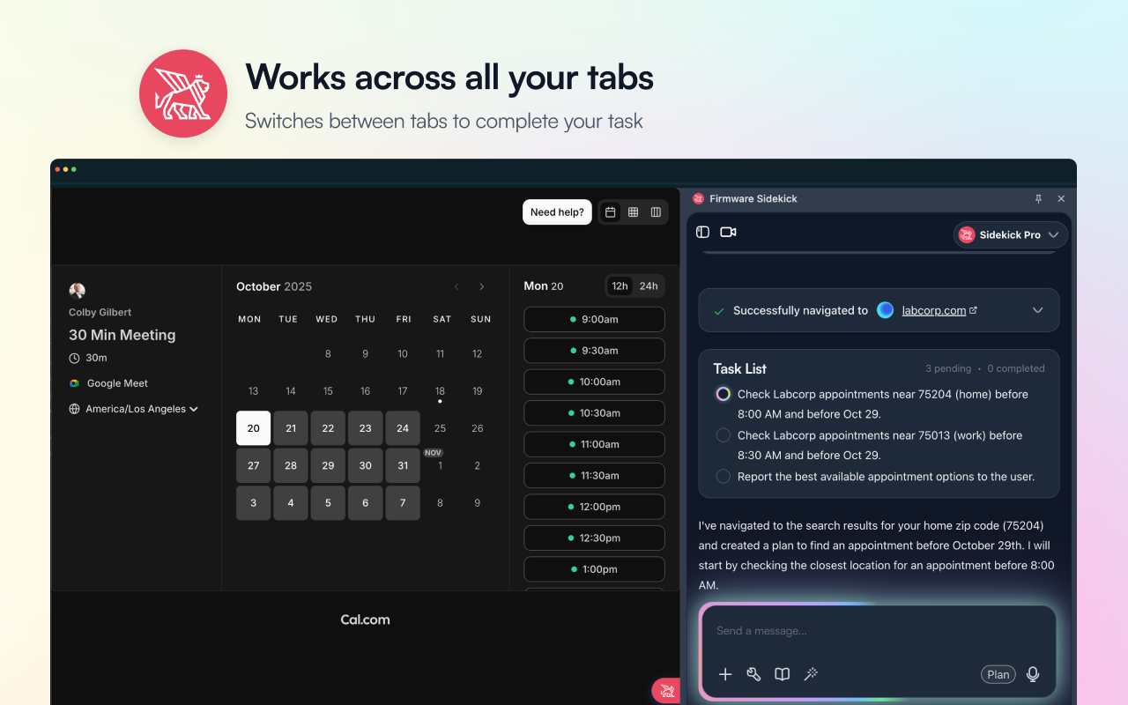Select 24h time format
This screenshot has width=1128, height=705.
[649, 286]
